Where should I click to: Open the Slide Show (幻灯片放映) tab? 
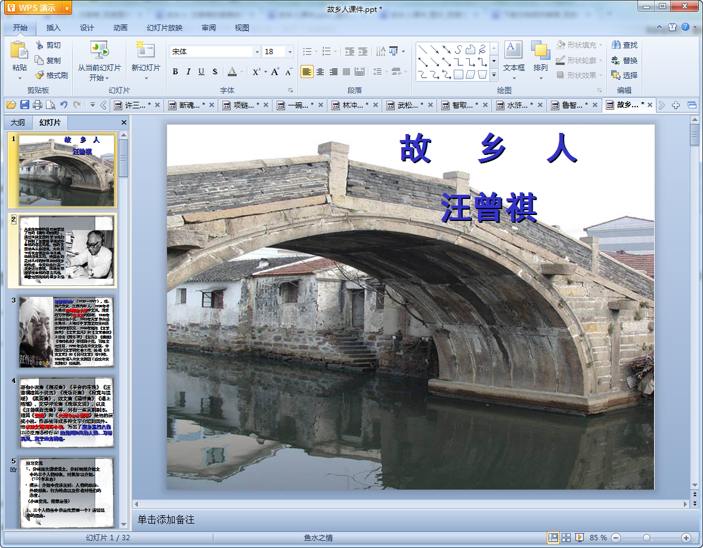(165, 28)
